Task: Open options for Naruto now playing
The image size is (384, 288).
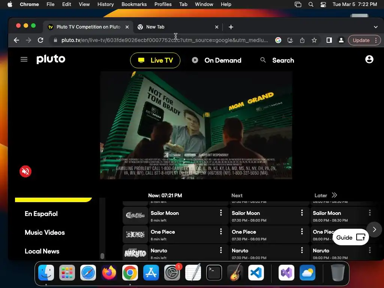Action: 221,250
